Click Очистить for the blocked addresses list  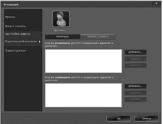pos(136,99)
